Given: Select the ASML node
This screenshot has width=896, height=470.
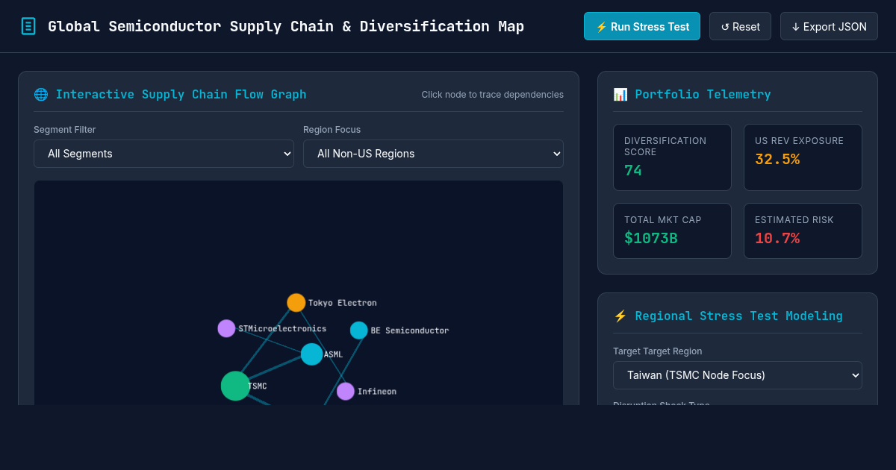Looking at the screenshot, I should point(312,354).
